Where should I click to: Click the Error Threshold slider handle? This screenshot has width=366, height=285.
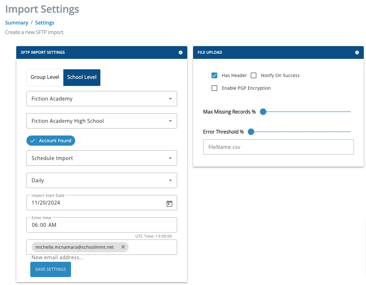(x=251, y=132)
